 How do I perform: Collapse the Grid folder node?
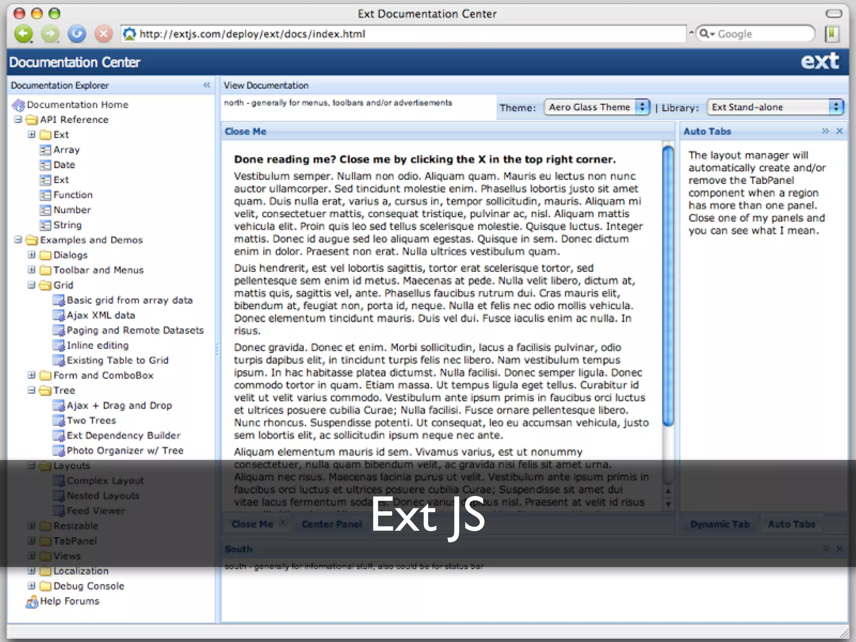click(x=31, y=285)
